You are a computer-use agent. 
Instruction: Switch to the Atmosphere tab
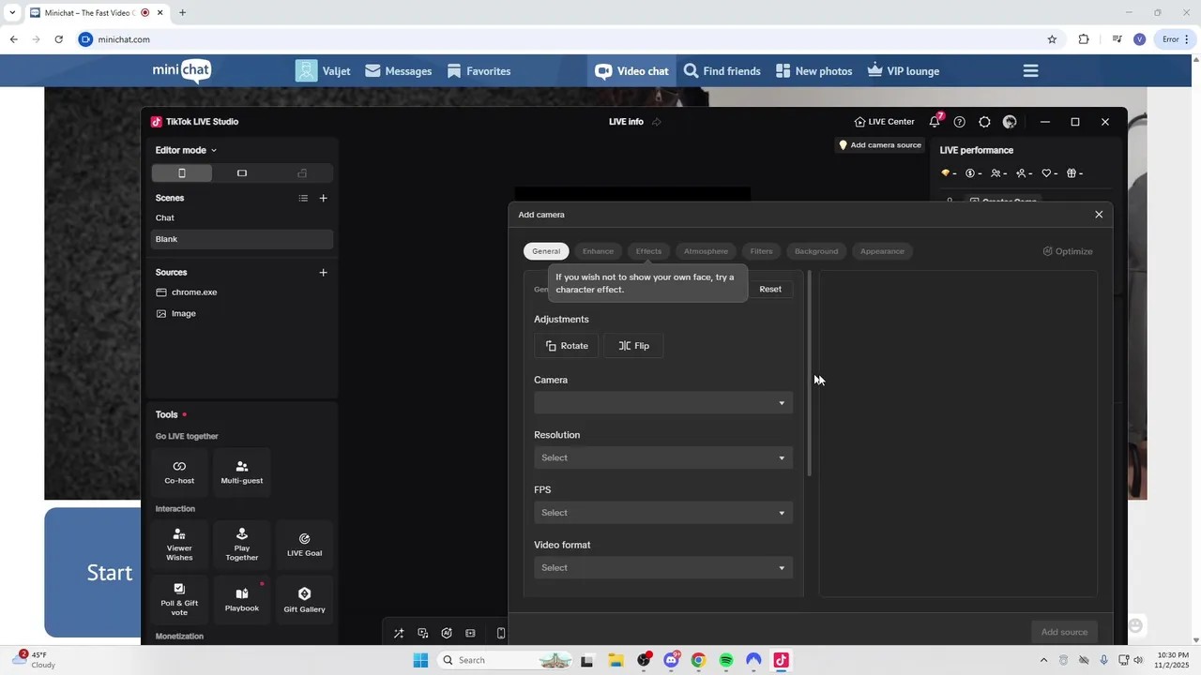click(706, 251)
